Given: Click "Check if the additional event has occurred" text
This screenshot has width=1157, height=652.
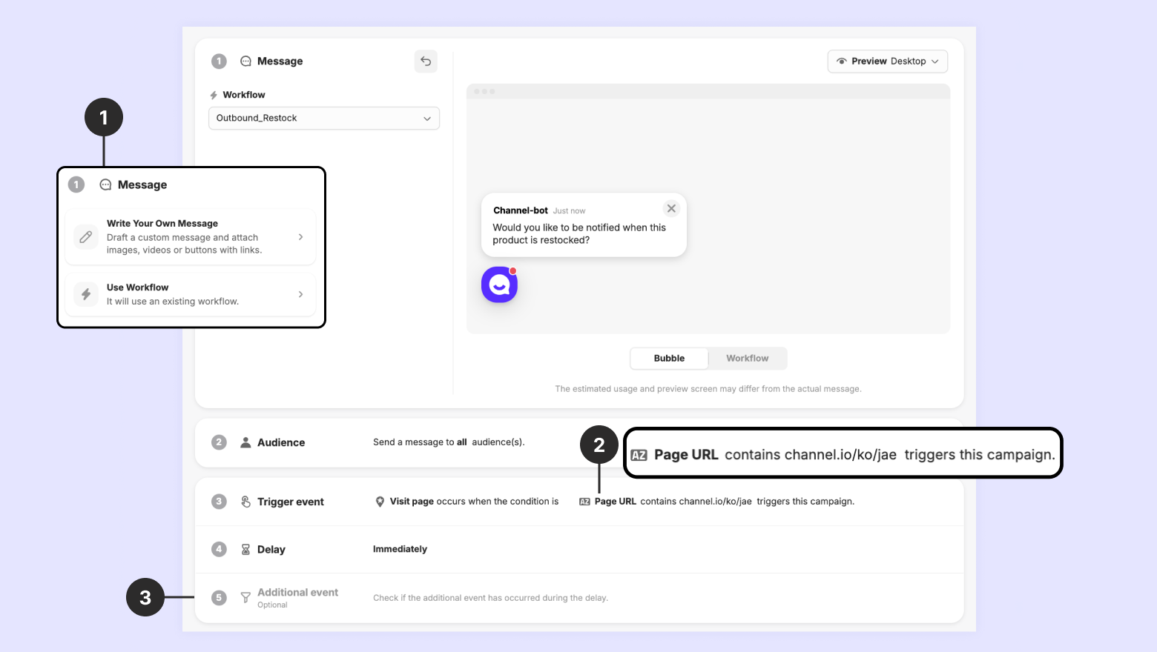Looking at the screenshot, I should (x=490, y=598).
